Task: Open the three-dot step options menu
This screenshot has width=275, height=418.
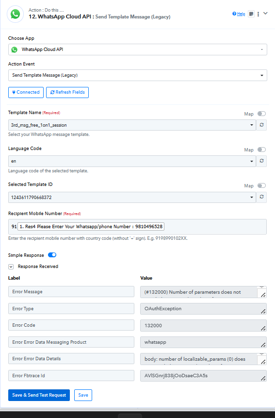Action: coord(258,14)
